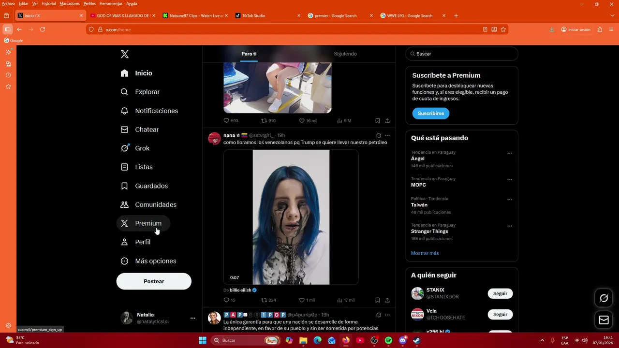
Task: Open the floating messages envelope button
Action: (604, 320)
